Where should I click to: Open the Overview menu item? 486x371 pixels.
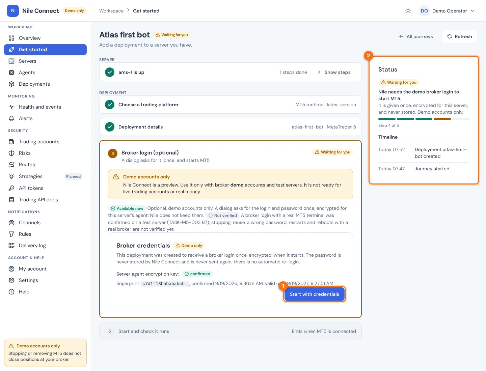point(45,38)
